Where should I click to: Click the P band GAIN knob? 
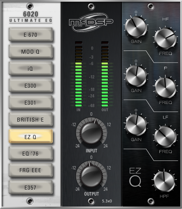[x=136, y=76]
